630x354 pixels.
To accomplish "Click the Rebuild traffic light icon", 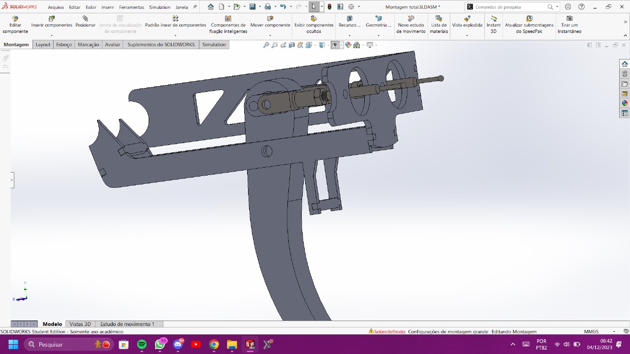I will point(329,7).
